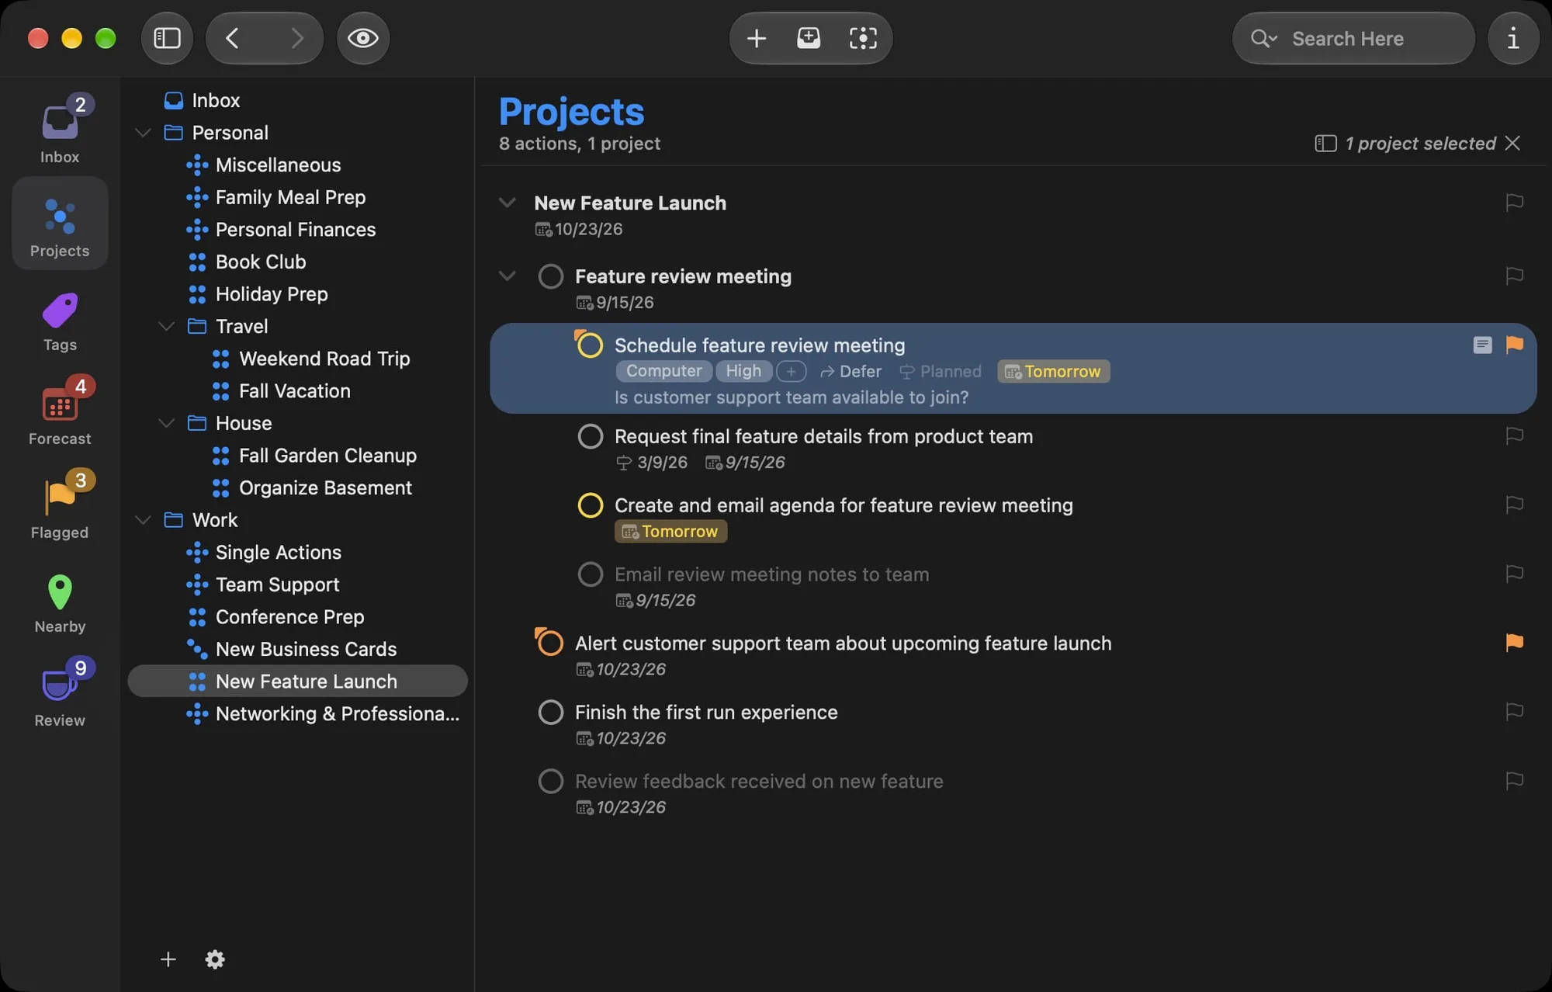Unflag Alert customer support team action

[x=1514, y=643]
